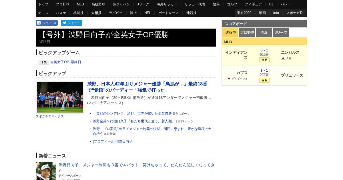Open NFL section
This screenshot has width=343, height=180.
[x=147, y=13]
